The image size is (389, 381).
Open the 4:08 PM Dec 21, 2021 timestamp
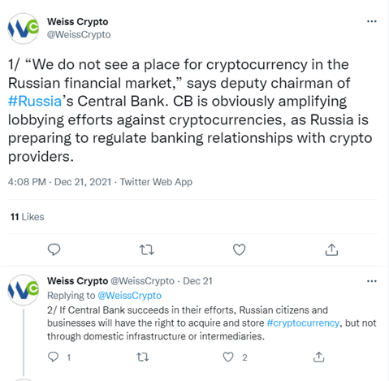(59, 182)
